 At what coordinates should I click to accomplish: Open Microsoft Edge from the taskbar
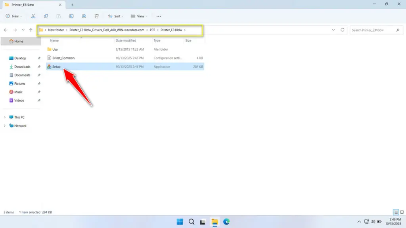pyautogui.click(x=226, y=222)
